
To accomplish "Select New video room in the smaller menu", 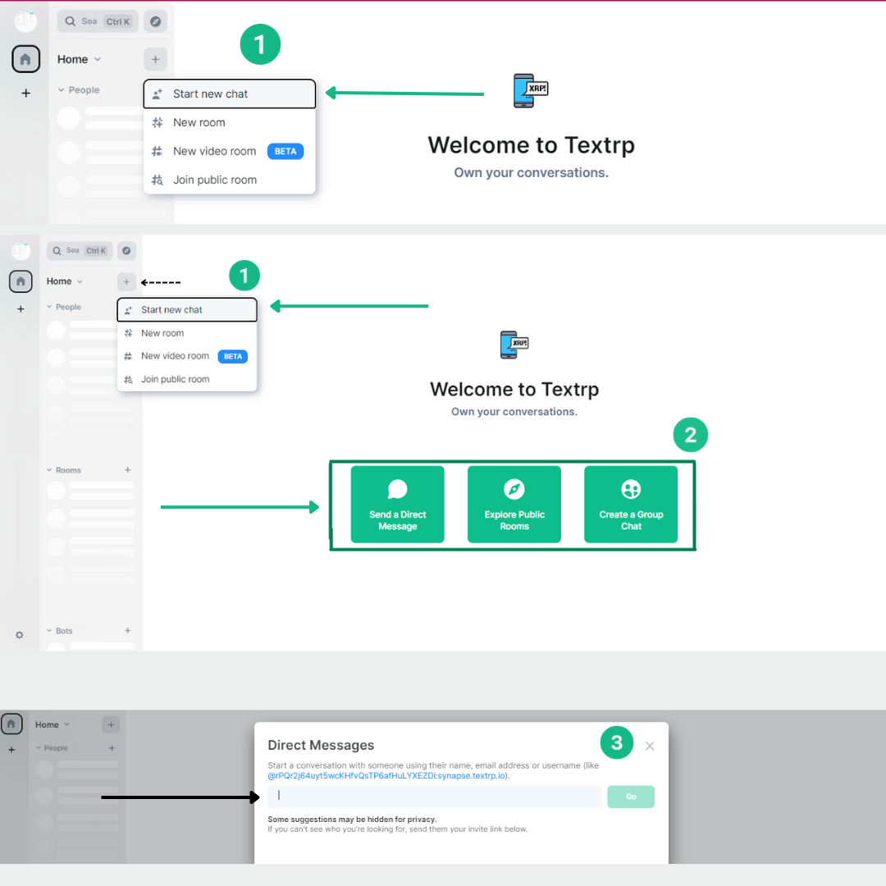I will click(x=175, y=356).
